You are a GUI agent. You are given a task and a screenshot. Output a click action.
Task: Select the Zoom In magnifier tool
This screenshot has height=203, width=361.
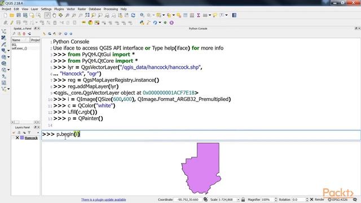[67, 15]
